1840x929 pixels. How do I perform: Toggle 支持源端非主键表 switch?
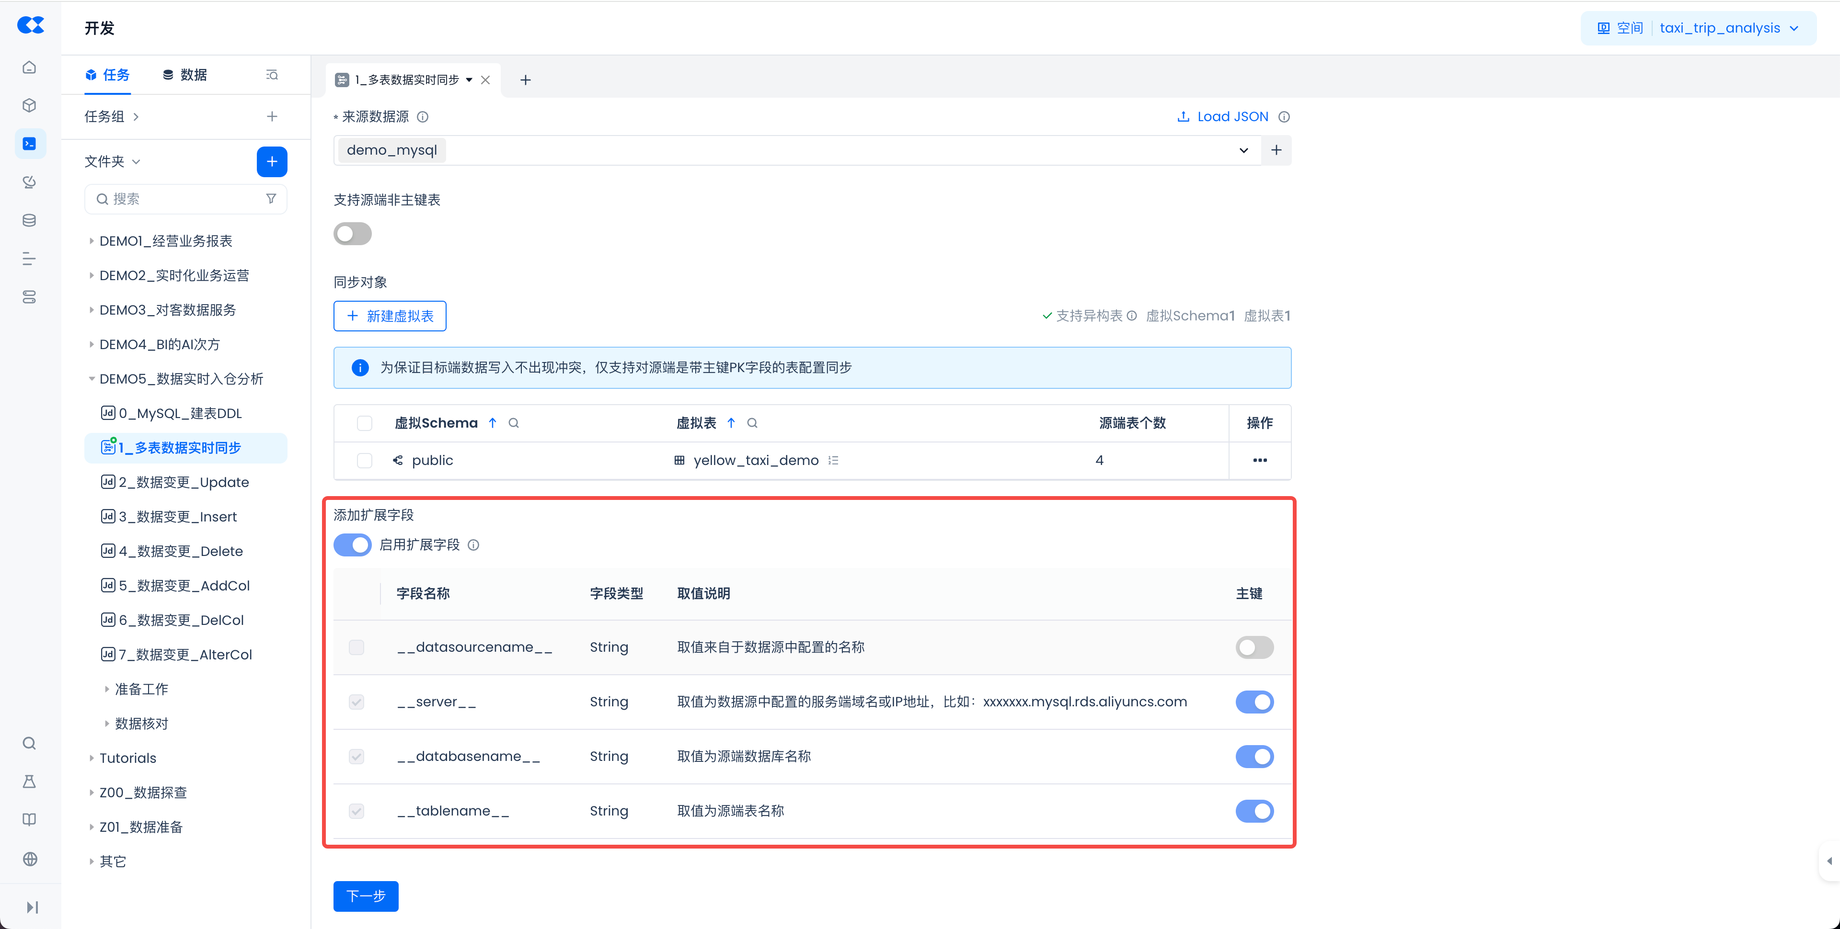click(x=353, y=234)
